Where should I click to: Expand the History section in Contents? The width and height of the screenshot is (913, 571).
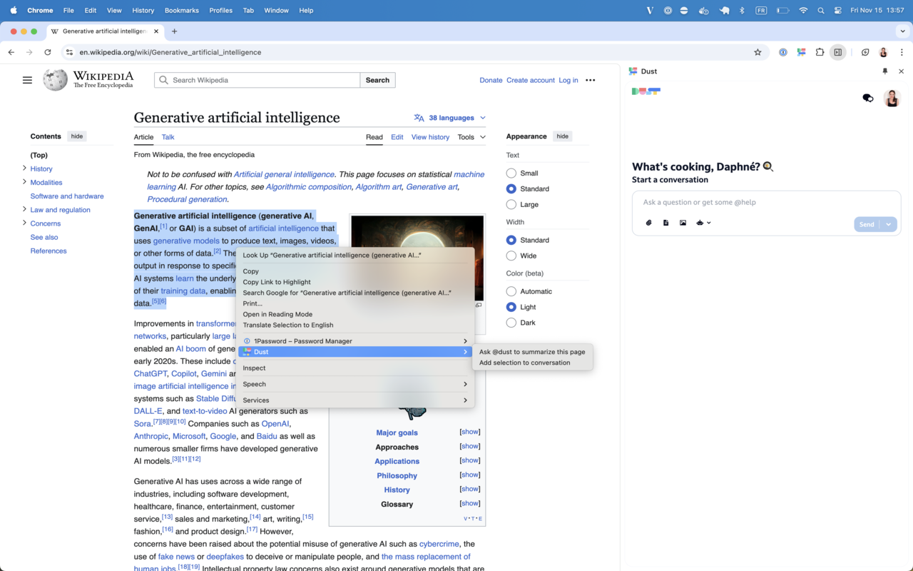pyautogui.click(x=24, y=168)
